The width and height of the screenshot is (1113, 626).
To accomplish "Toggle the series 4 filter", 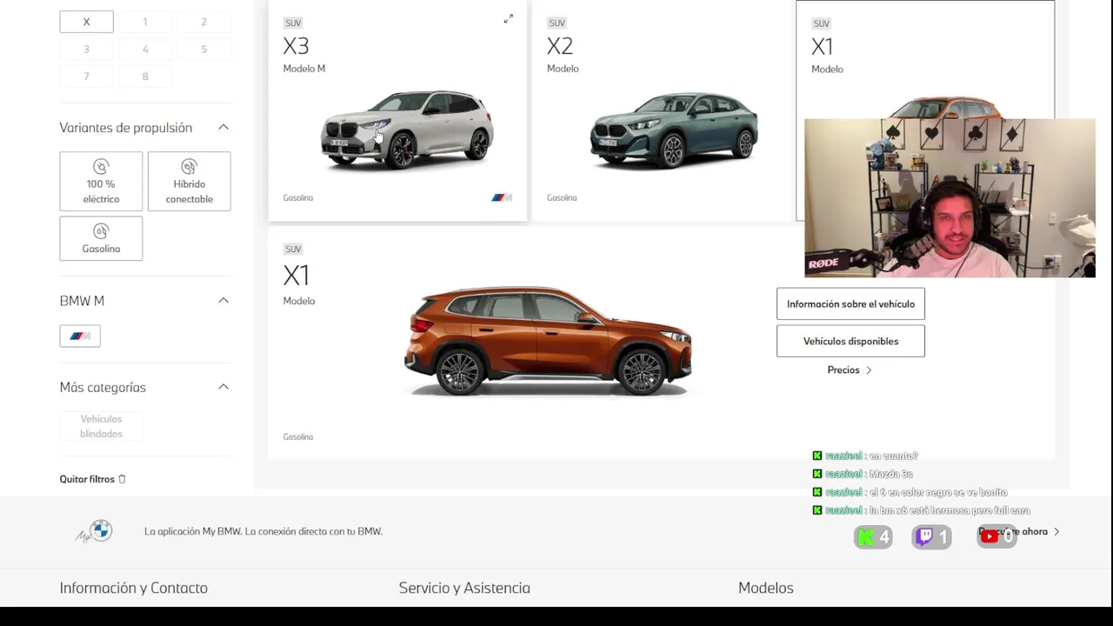I will pos(145,49).
